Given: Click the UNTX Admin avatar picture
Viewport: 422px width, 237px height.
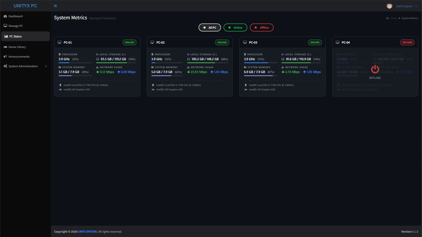Looking at the screenshot, I should (x=390, y=6).
